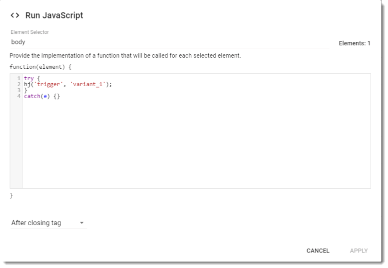Viewport: 388px width, 268px height.
Task: Click the 'Run JavaScript' dialog title
Action: (x=54, y=15)
